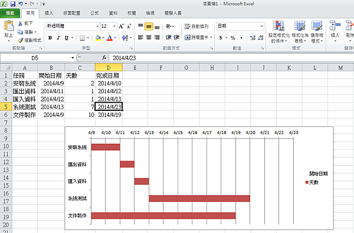Toggle Wrap Text button

[196, 26]
